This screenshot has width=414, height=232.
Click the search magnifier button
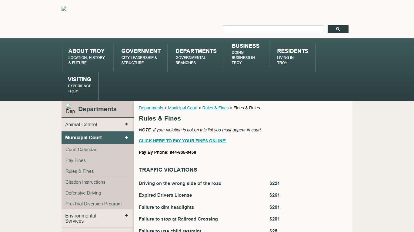pos(338,29)
